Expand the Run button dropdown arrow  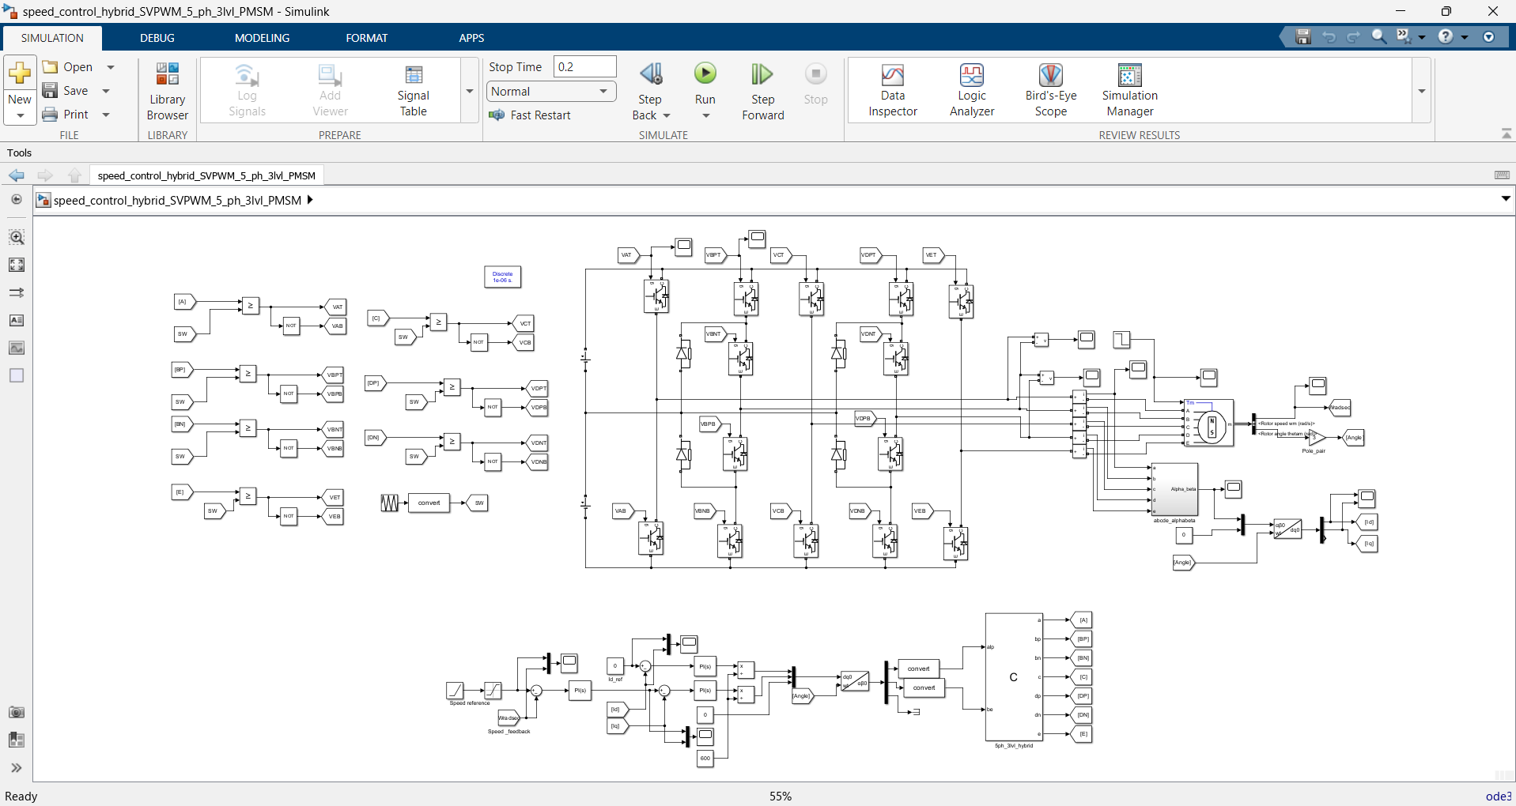pyautogui.click(x=705, y=116)
